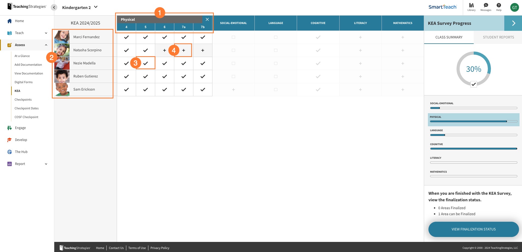
Task: Expand the Teach sidebar section
Action: click(x=46, y=33)
